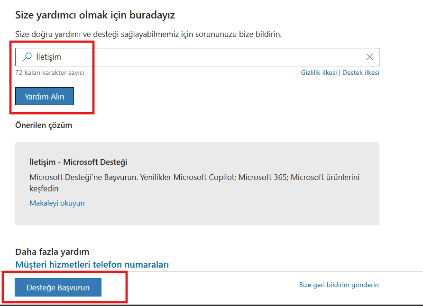Click the separator between the policy links
The height and width of the screenshot is (306, 423).
click(340, 72)
